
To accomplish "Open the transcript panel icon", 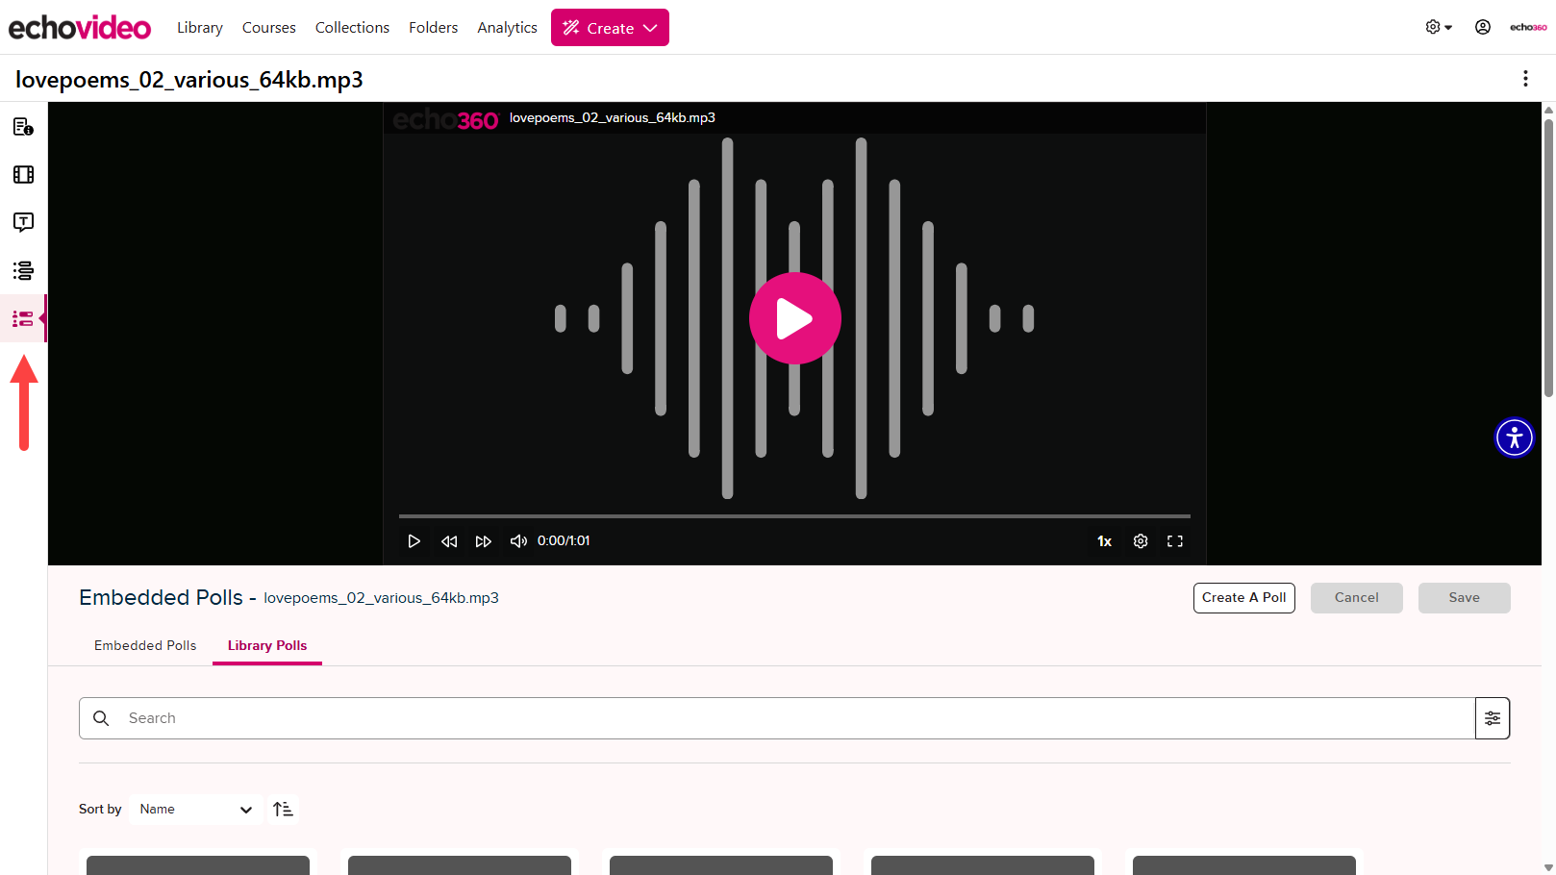I will pos(23,222).
